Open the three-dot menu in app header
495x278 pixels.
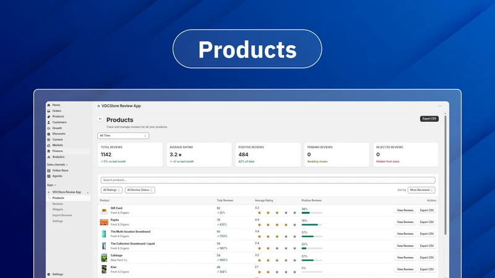pyautogui.click(x=440, y=106)
